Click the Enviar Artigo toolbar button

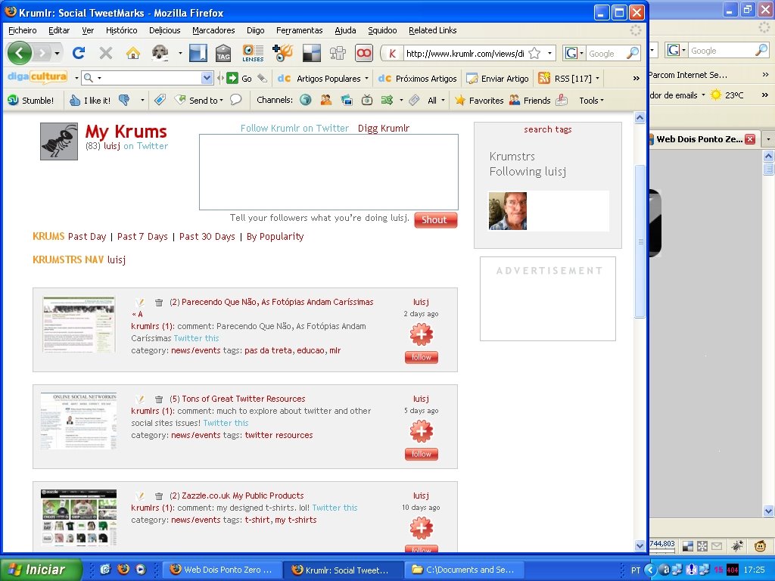tap(498, 78)
